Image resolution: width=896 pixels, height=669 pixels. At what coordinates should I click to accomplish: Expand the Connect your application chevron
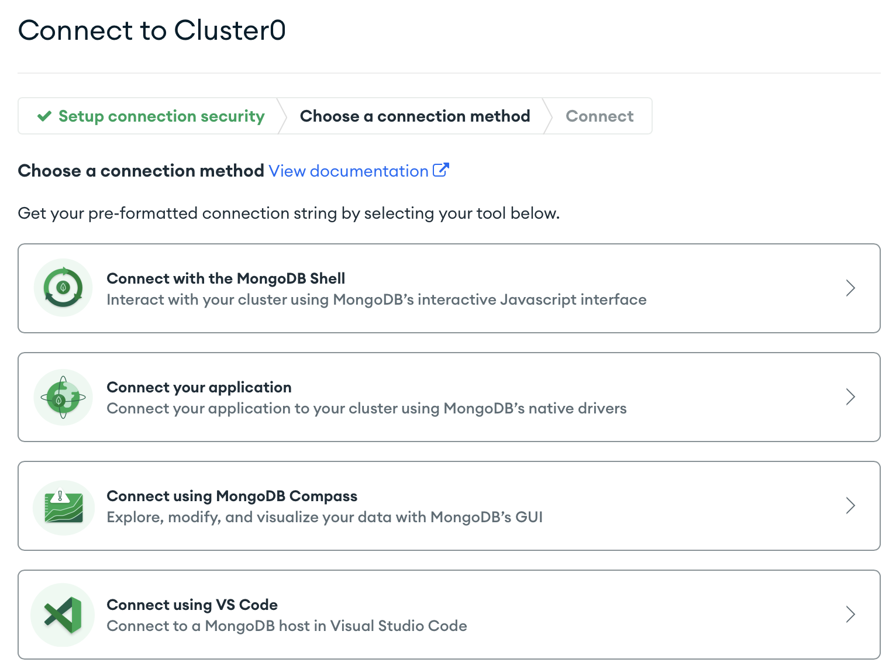[850, 396]
